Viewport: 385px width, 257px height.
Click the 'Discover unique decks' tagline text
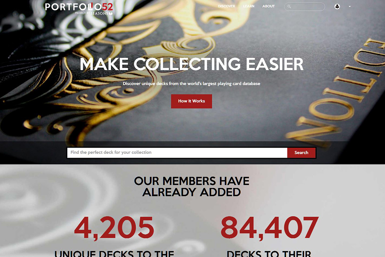click(x=191, y=84)
